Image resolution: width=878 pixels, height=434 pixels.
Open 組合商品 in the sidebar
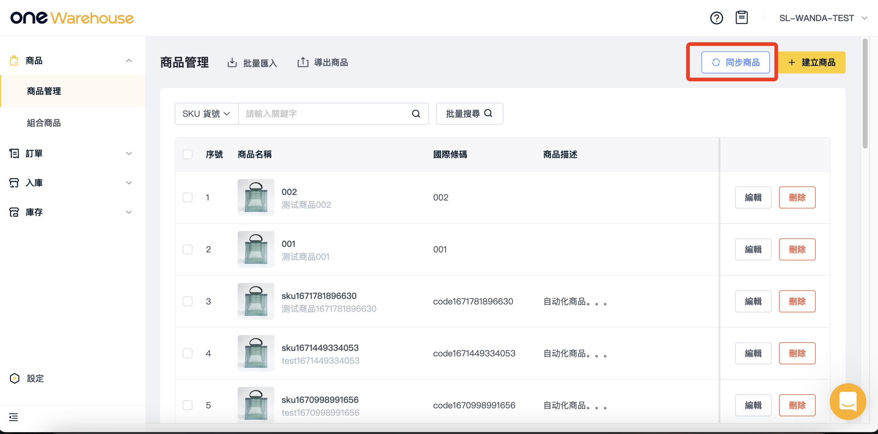click(73, 123)
